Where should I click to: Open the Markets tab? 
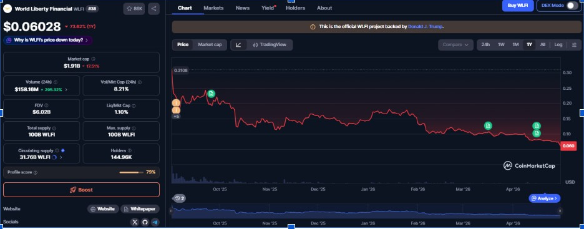(214, 8)
